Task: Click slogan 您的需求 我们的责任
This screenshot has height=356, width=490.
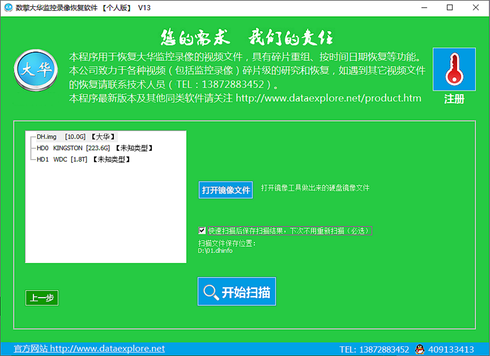Action: (x=247, y=37)
